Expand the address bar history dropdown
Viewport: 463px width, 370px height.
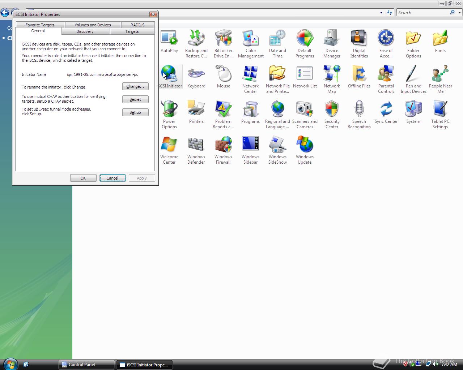click(381, 13)
